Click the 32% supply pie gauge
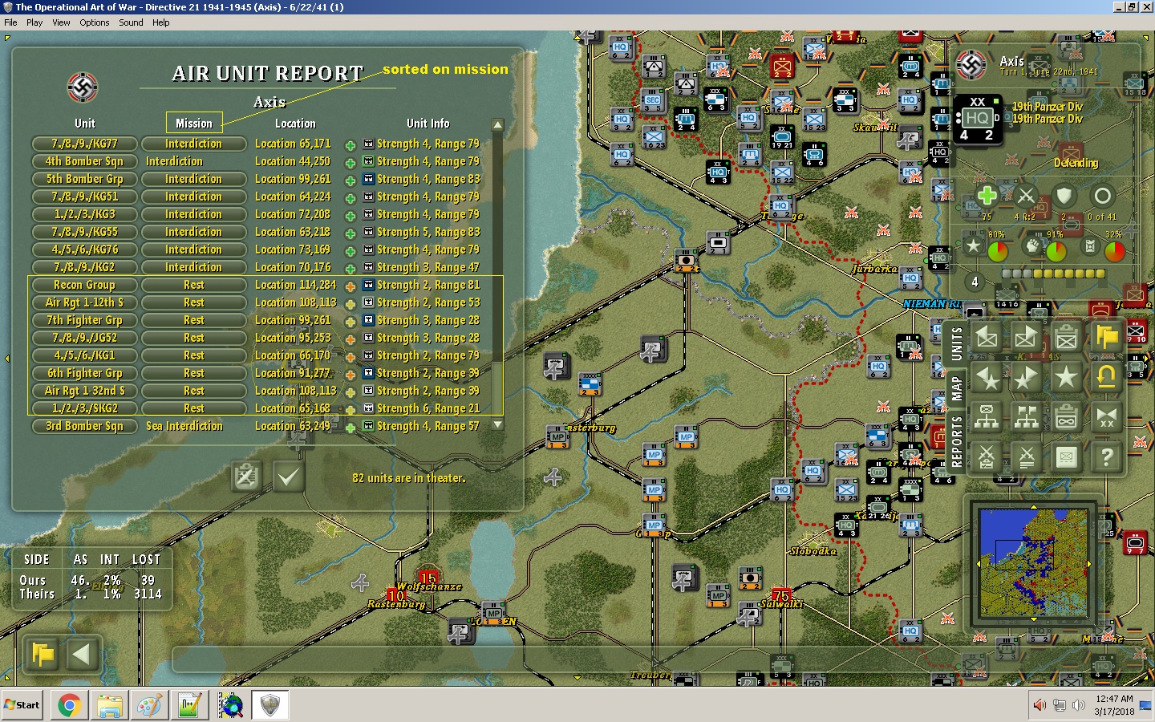The image size is (1155, 722). pyautogui.click(x=1115, y=251)
